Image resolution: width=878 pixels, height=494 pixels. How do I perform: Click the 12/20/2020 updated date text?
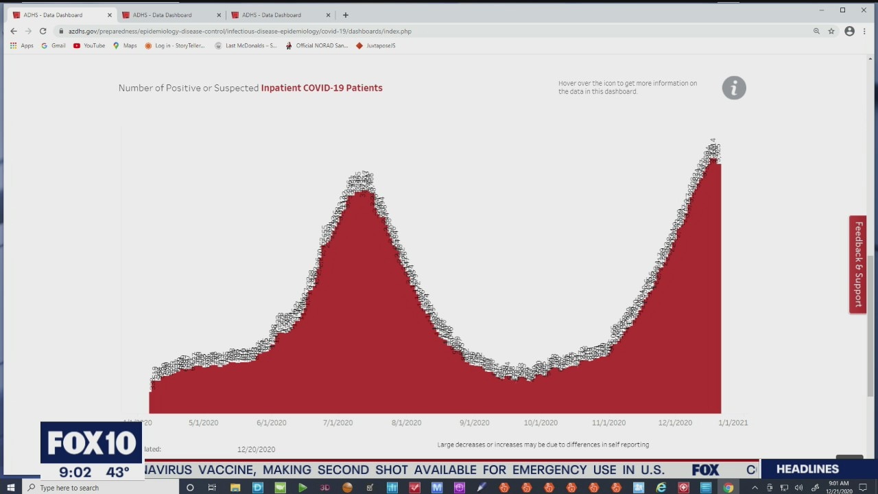tap(256, 449)
